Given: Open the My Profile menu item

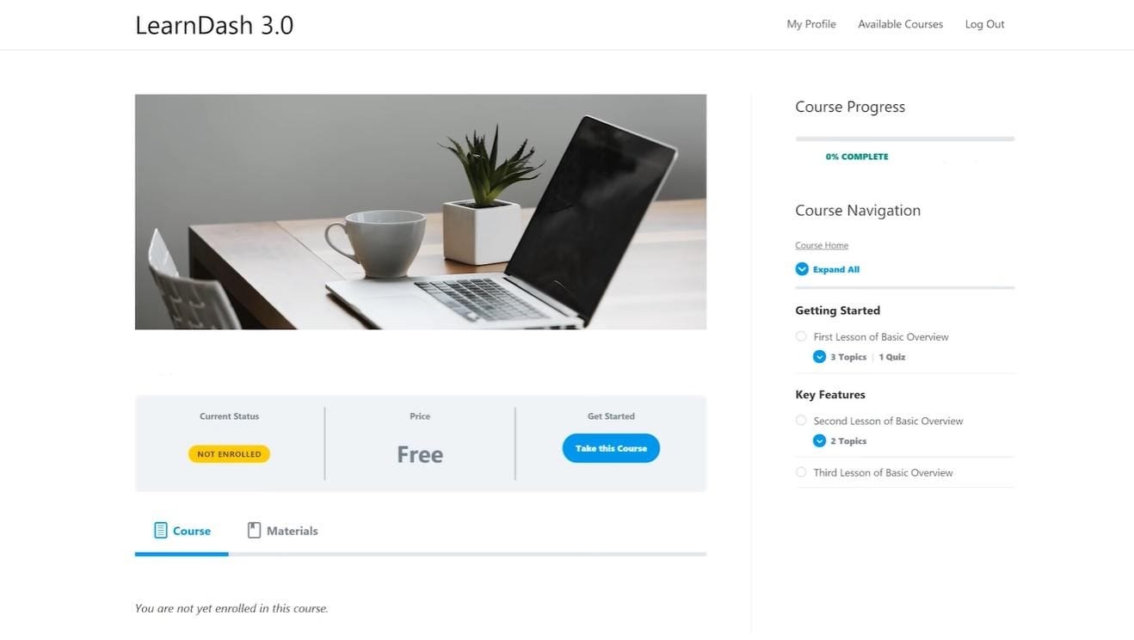Looking at the screenshot, I should tap(811, 24).
